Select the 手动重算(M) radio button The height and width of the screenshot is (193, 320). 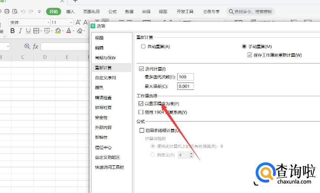tap(244, 47)
